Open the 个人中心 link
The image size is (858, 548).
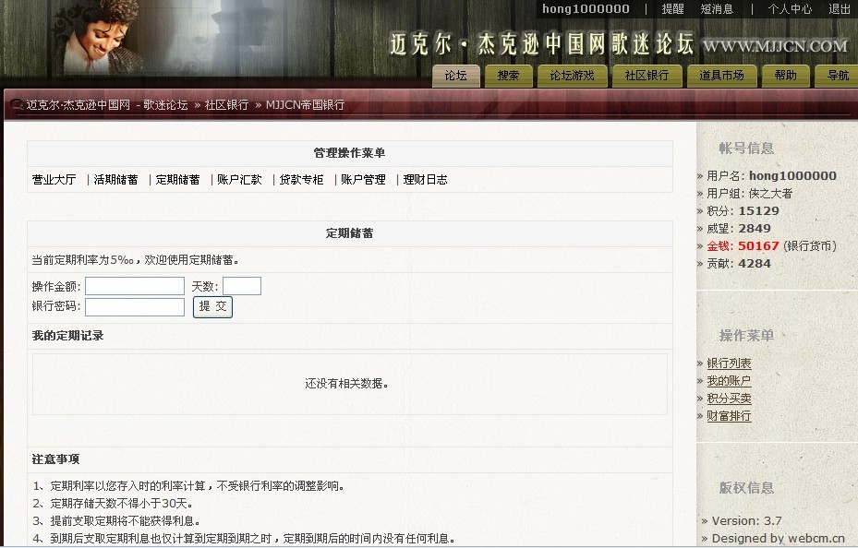(x=790, y=9)
